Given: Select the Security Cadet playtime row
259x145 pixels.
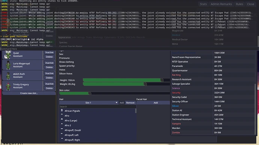Looking at the screenshot, I should click(213, 97).
